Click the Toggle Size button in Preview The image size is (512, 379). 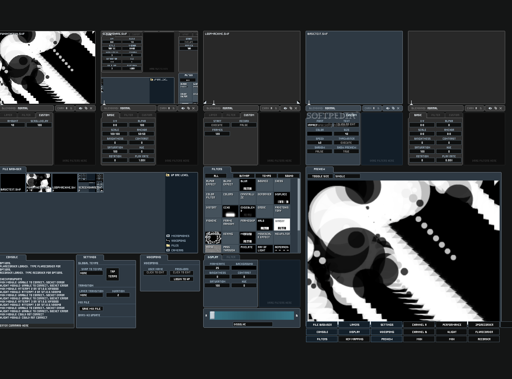tap(320, 176)
